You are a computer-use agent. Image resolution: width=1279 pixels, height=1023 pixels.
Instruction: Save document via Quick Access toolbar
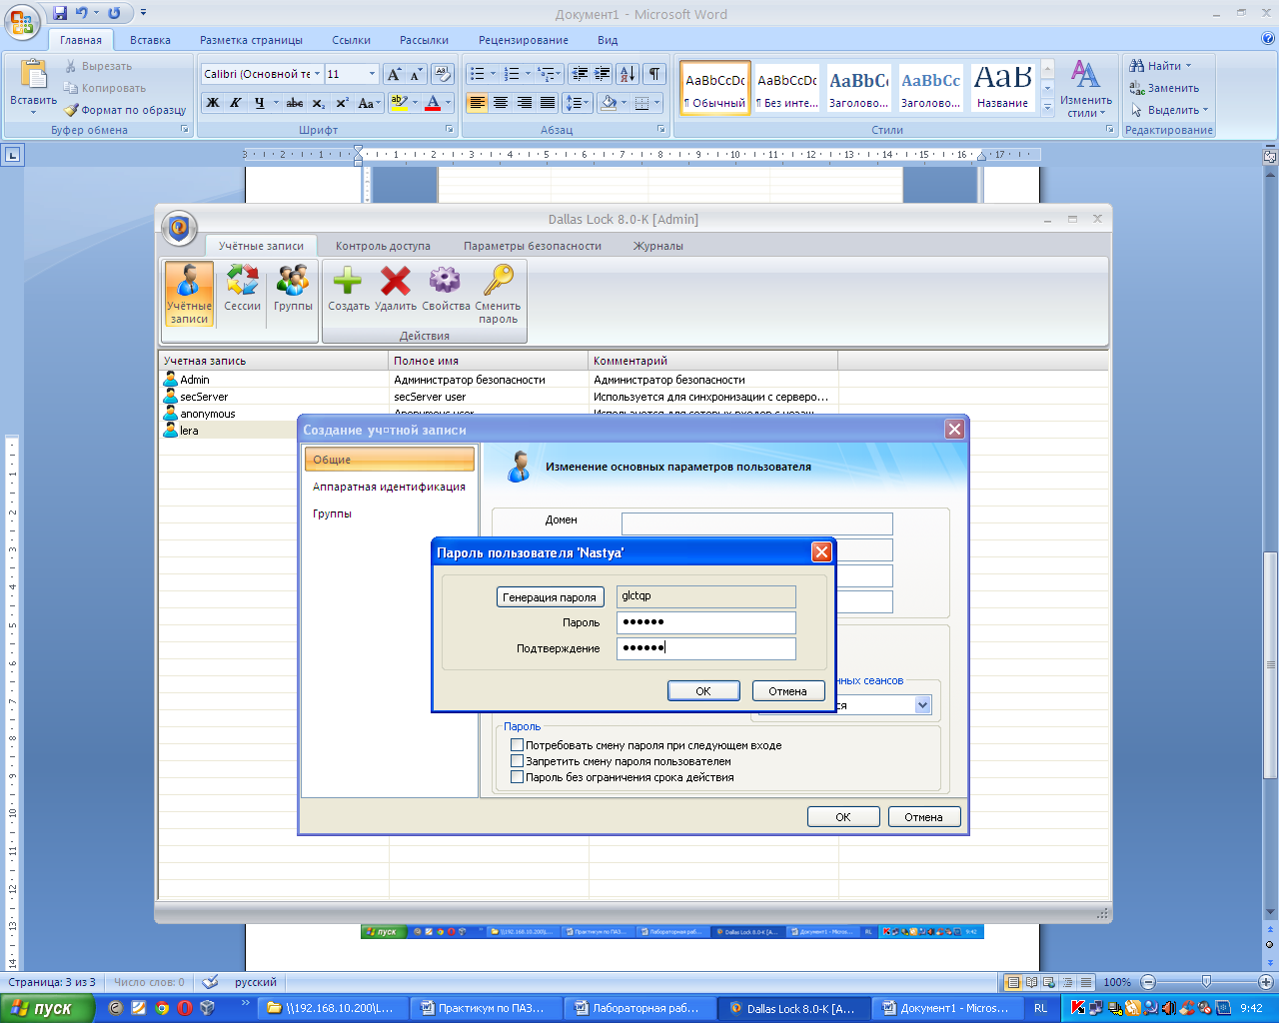(x=60, y=13)
